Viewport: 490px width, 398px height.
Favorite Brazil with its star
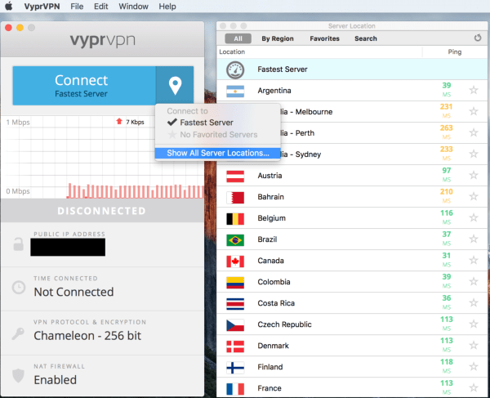(474, 239)
